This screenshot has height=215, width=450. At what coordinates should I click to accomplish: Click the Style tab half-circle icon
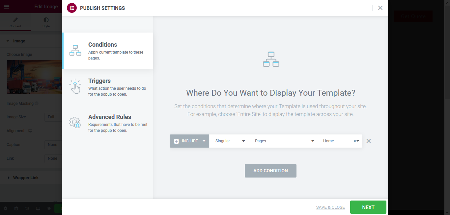[46, 20]
